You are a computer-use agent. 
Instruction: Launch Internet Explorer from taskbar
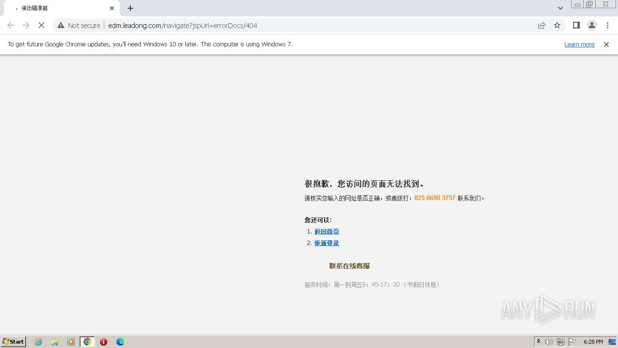[x=39, y=342]
